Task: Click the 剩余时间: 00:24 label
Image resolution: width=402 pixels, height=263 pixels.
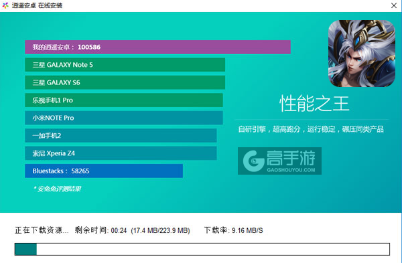Action: [100, 230]
